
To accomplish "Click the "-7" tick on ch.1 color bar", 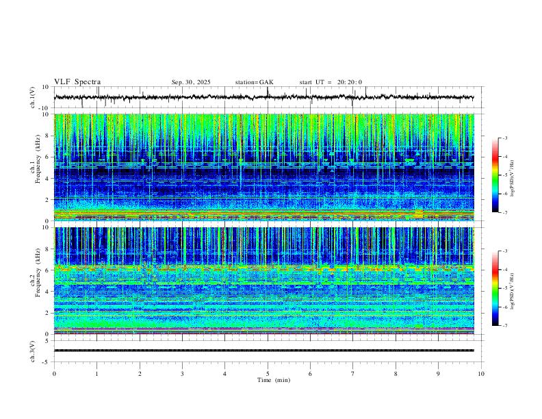I will (504, 213).
